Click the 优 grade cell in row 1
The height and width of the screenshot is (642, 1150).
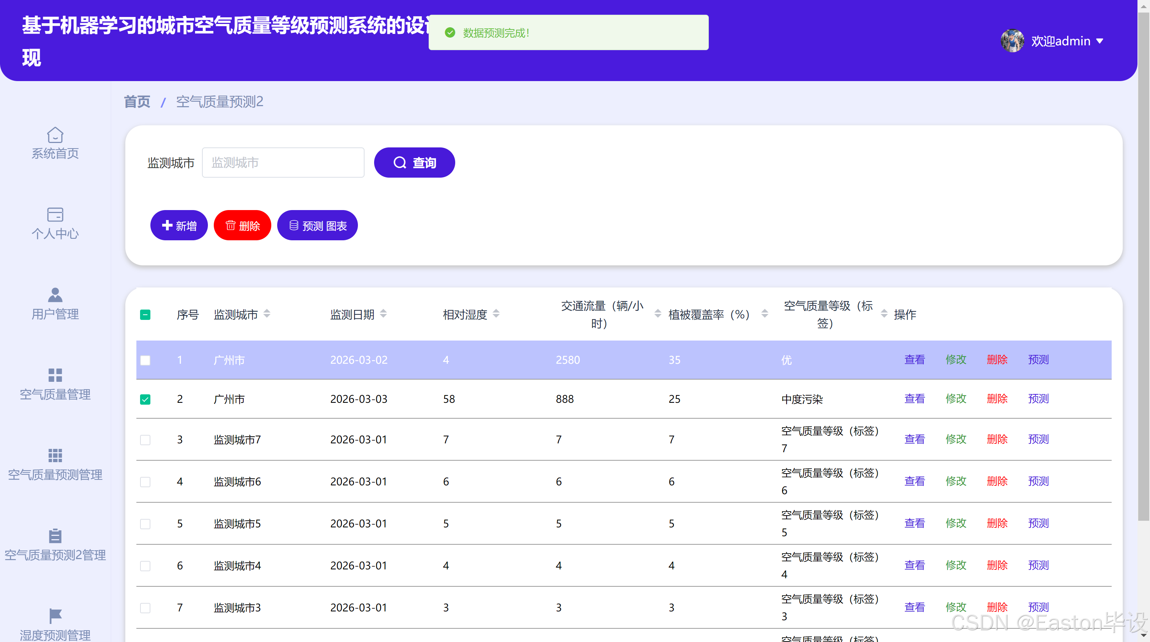[786, 360]
